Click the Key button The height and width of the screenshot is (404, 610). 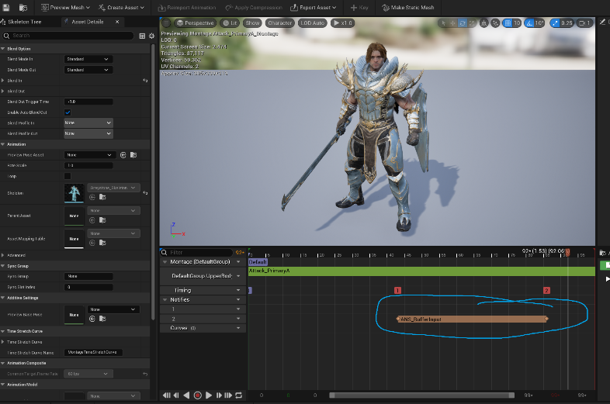click(359, 8)
